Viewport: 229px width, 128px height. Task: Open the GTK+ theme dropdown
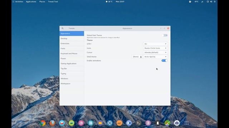click(x=155, y=44)
